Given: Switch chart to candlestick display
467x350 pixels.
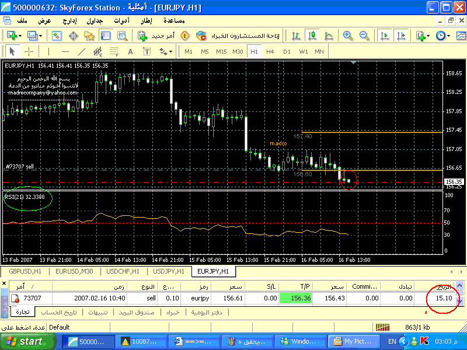Looking at the screenshot, I should pos(312,36).
